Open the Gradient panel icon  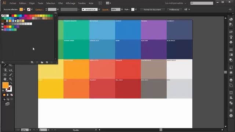coord(231,55)
